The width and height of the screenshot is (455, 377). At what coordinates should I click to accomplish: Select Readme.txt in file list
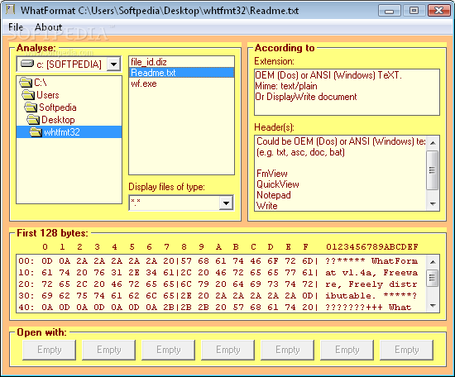click(181, 73)
